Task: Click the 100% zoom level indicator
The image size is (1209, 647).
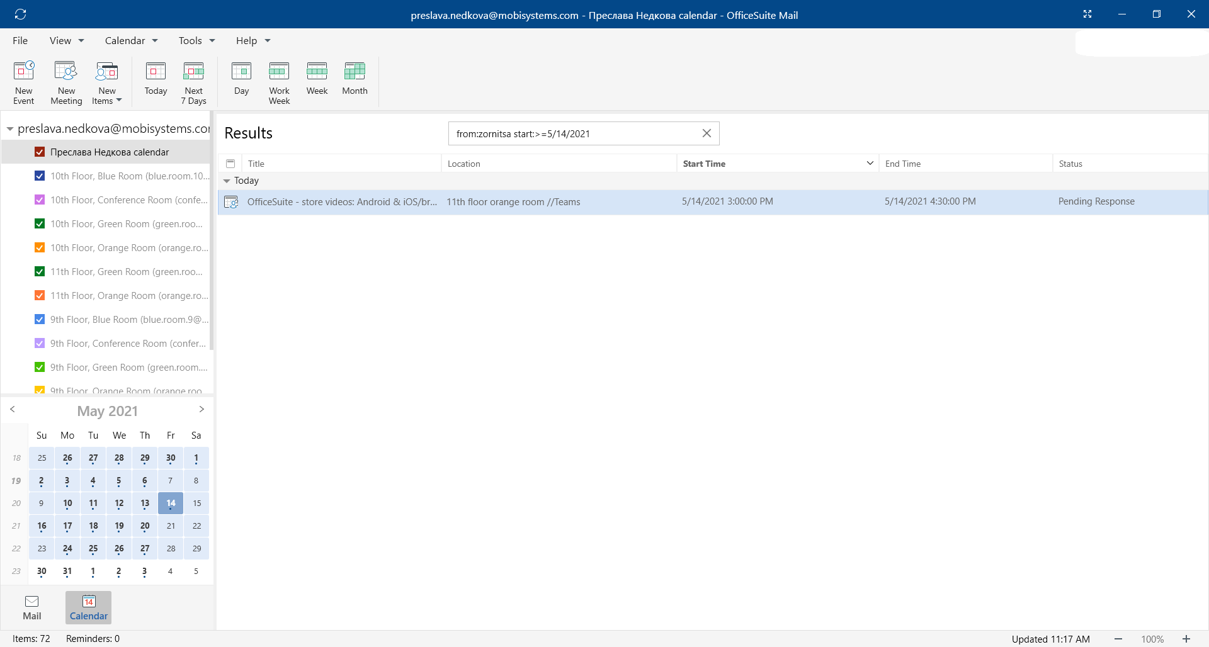Action: 1152,639
